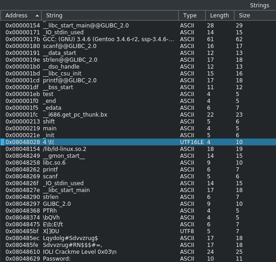Select the _IO_stdin_used row at 0x00000171

138,32
